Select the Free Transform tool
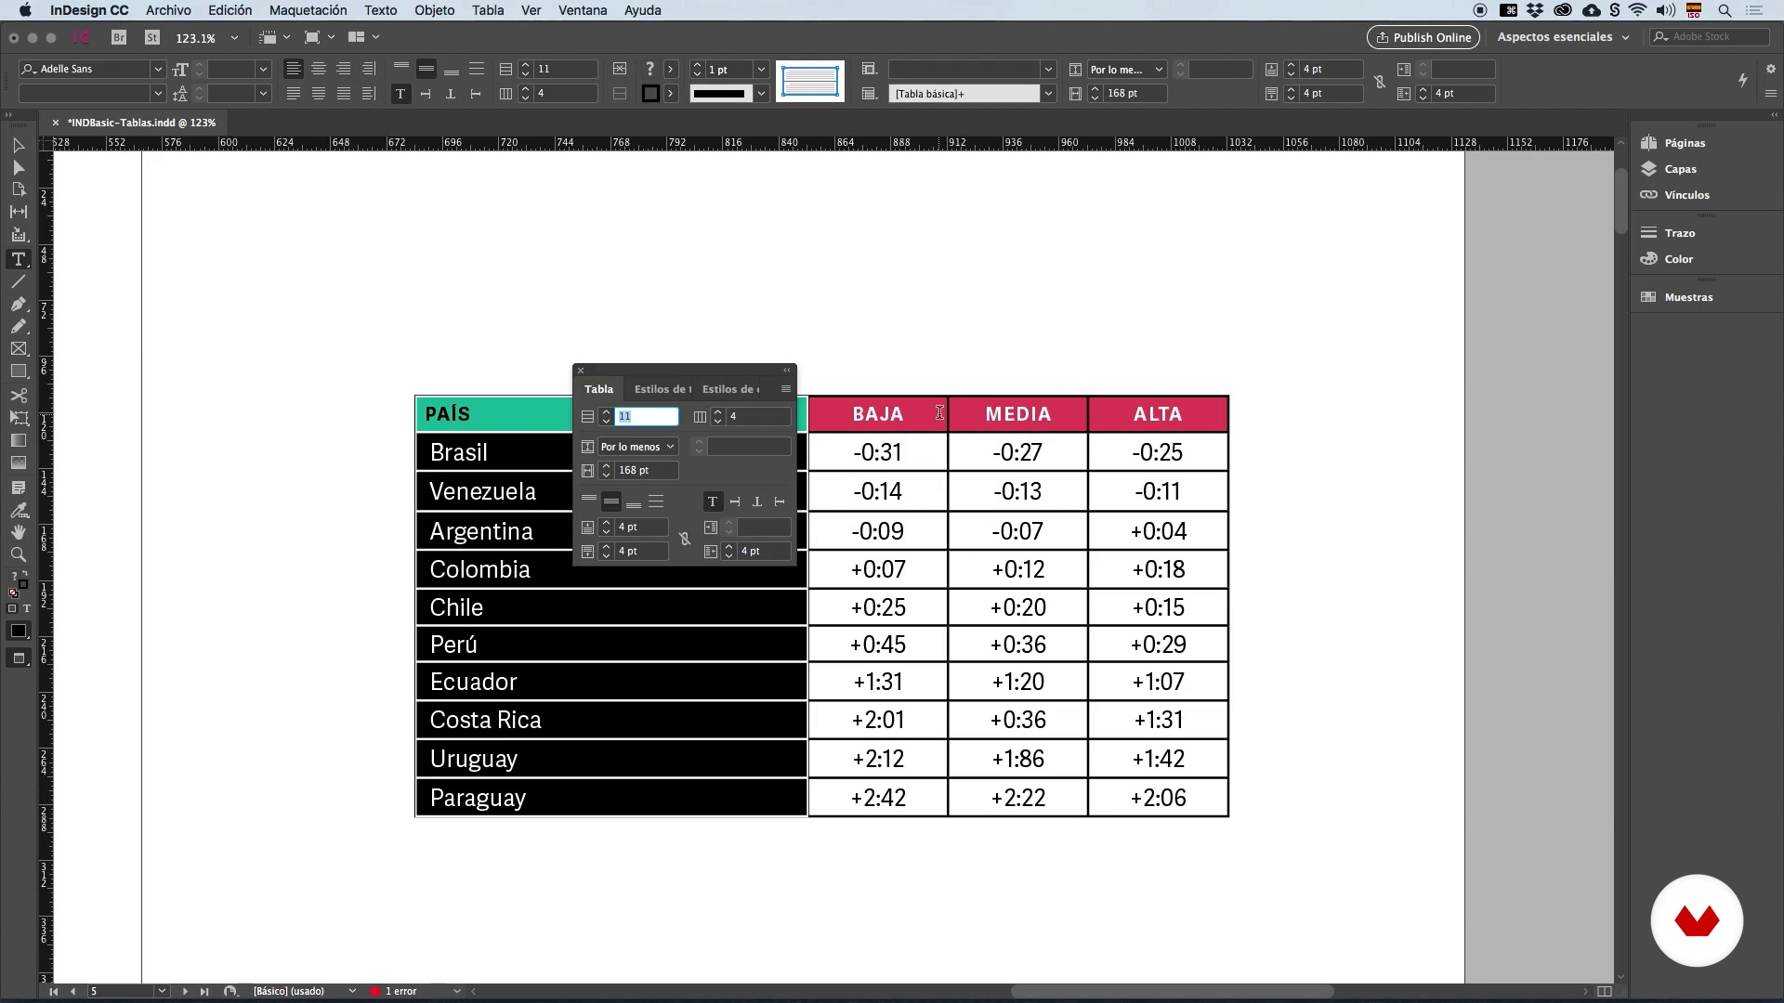 click(18, 418)
